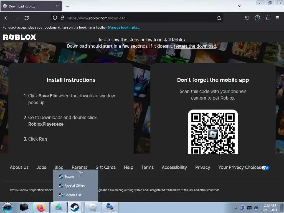This screenshot has width=284, height=213.
Task: Open the Blog footer link
Action: pos(59,167)
